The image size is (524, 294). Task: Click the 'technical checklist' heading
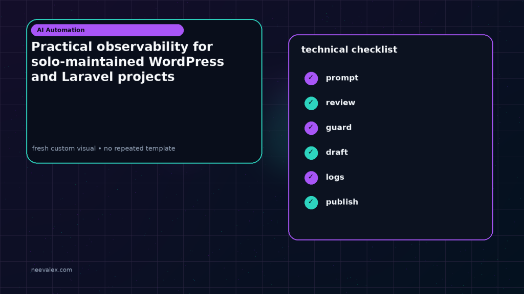click(x=349, y=50)
